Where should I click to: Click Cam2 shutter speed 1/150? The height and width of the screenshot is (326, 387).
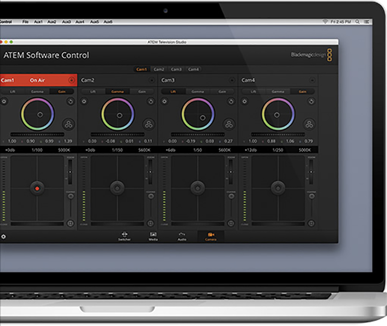117,150
